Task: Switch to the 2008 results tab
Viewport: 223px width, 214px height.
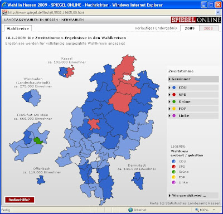Action: 209,28
